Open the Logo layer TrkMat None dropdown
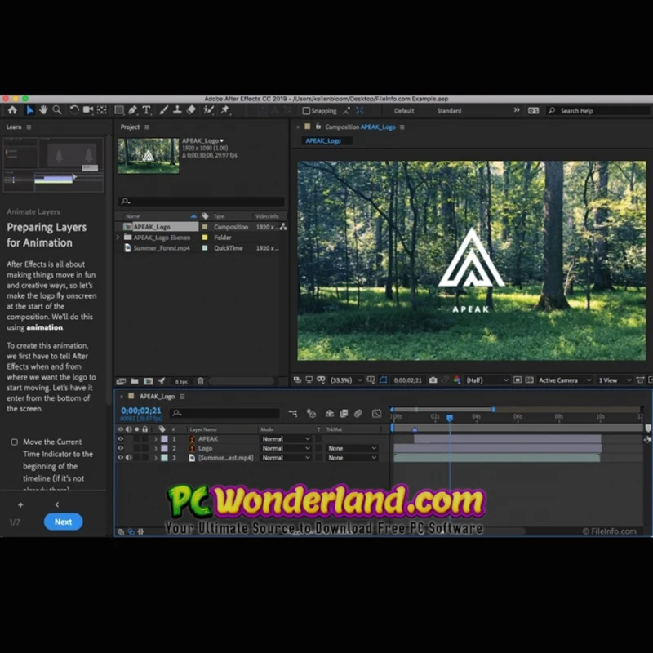Screen dimensions: 653x653 click(352, 448)
